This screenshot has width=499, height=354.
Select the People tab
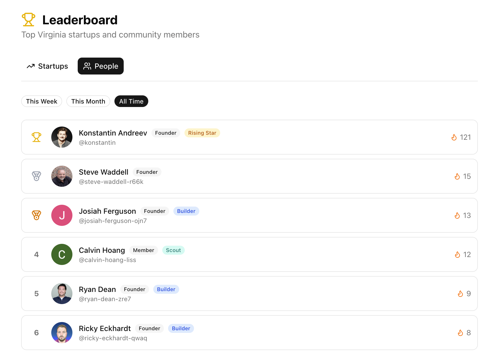point(101,66)
